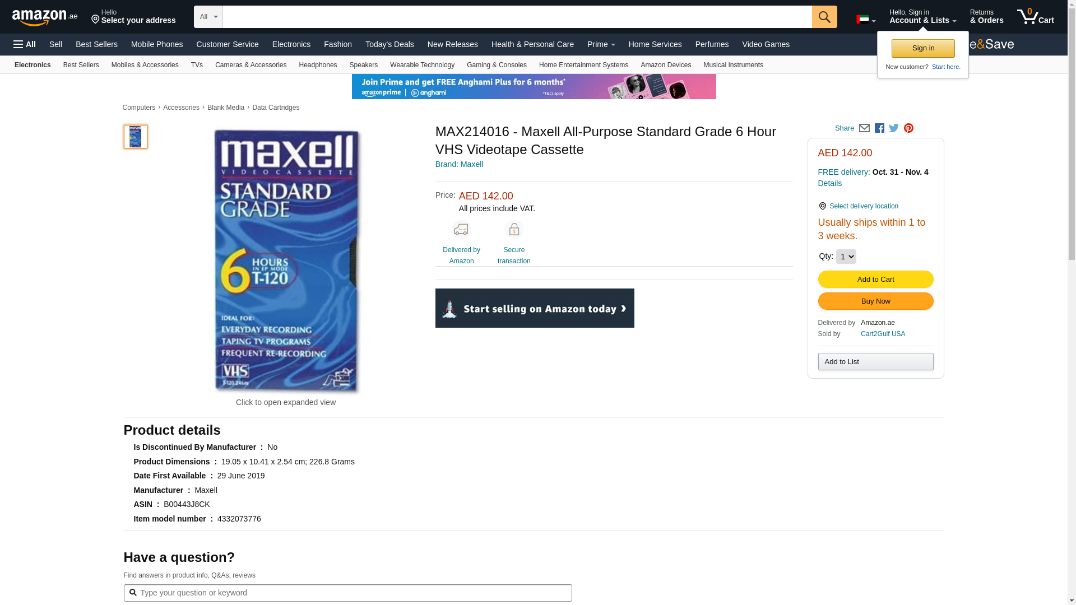This screenshot has width=1076, height=605.
Task: Click the Buy Now button
Action: pyautogui.click(x=875, y=301)
